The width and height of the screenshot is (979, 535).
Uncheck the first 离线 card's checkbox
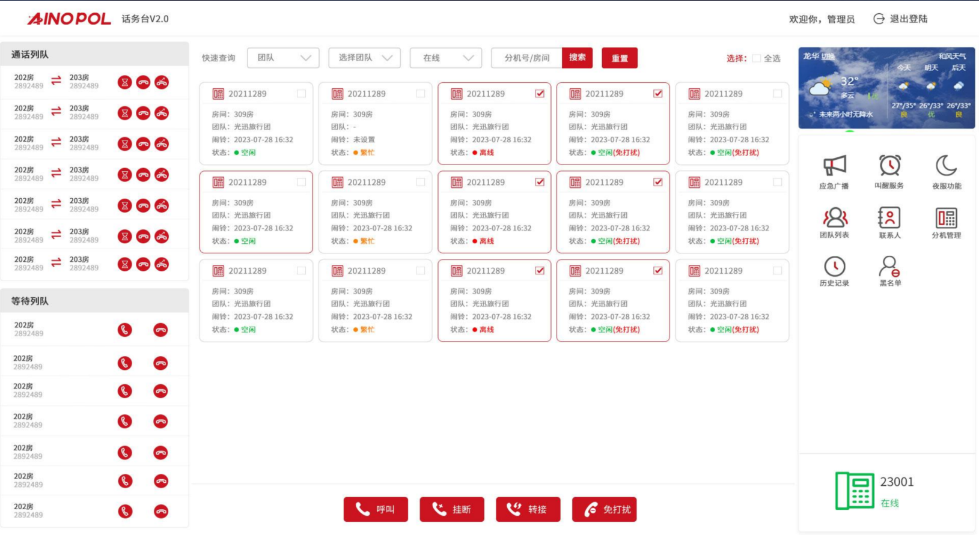[x=540, y=94]
